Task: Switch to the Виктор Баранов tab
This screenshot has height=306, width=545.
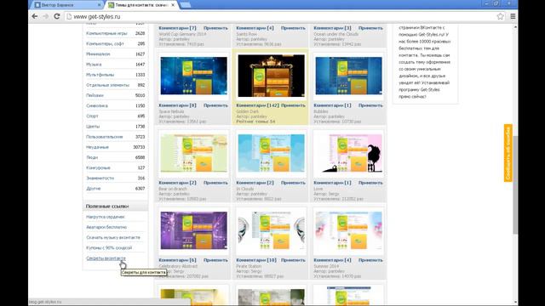Action: point(66,5)
